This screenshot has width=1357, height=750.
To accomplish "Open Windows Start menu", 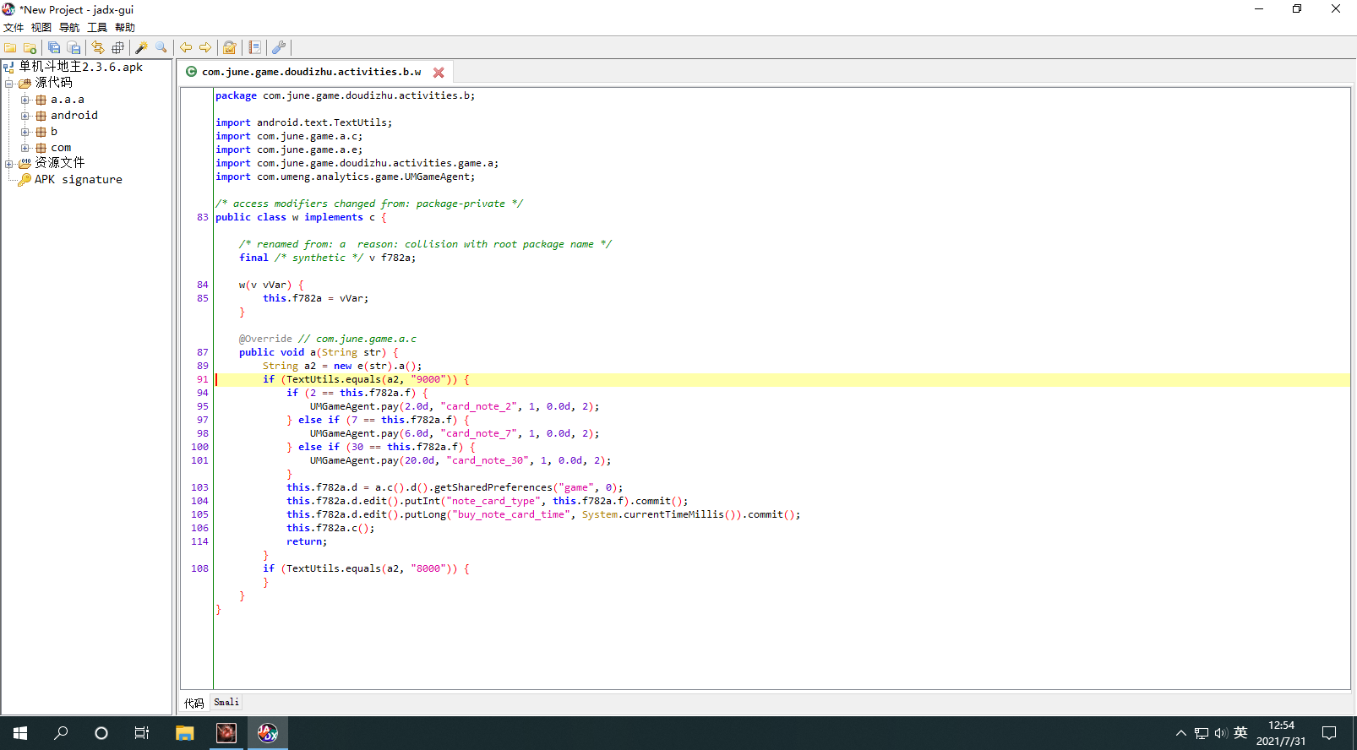I will click(x=20, y=733).
